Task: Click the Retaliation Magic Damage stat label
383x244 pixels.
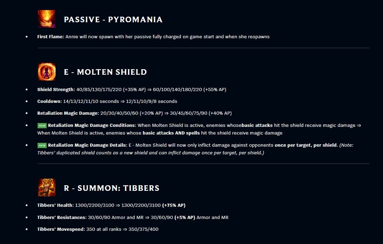Action: (x=68, y=113)
